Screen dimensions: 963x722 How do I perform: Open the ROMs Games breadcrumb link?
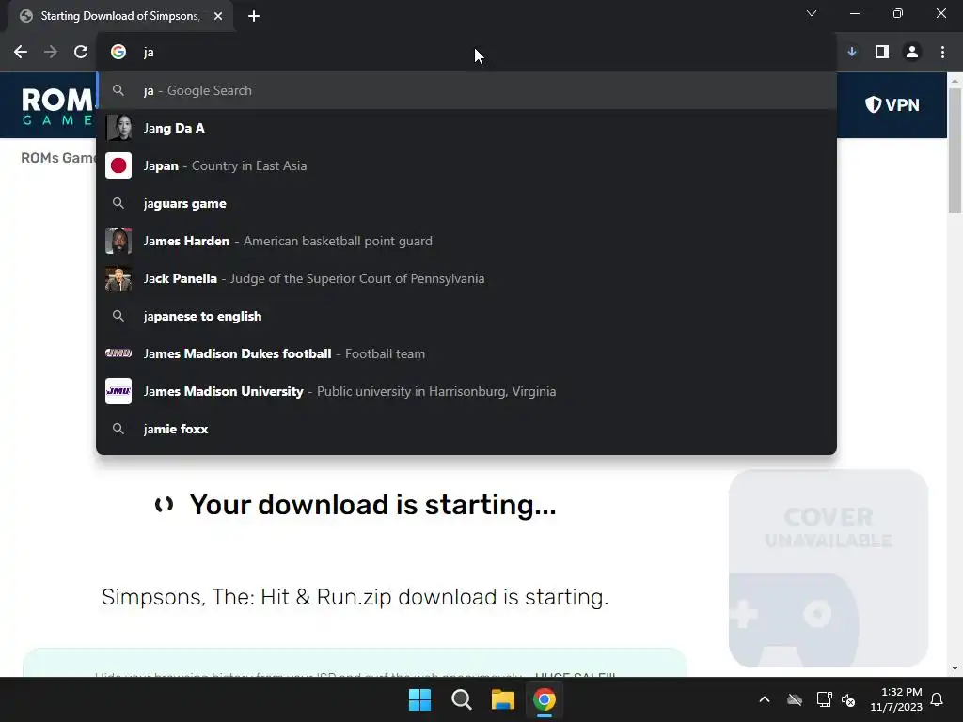(58, 158)
